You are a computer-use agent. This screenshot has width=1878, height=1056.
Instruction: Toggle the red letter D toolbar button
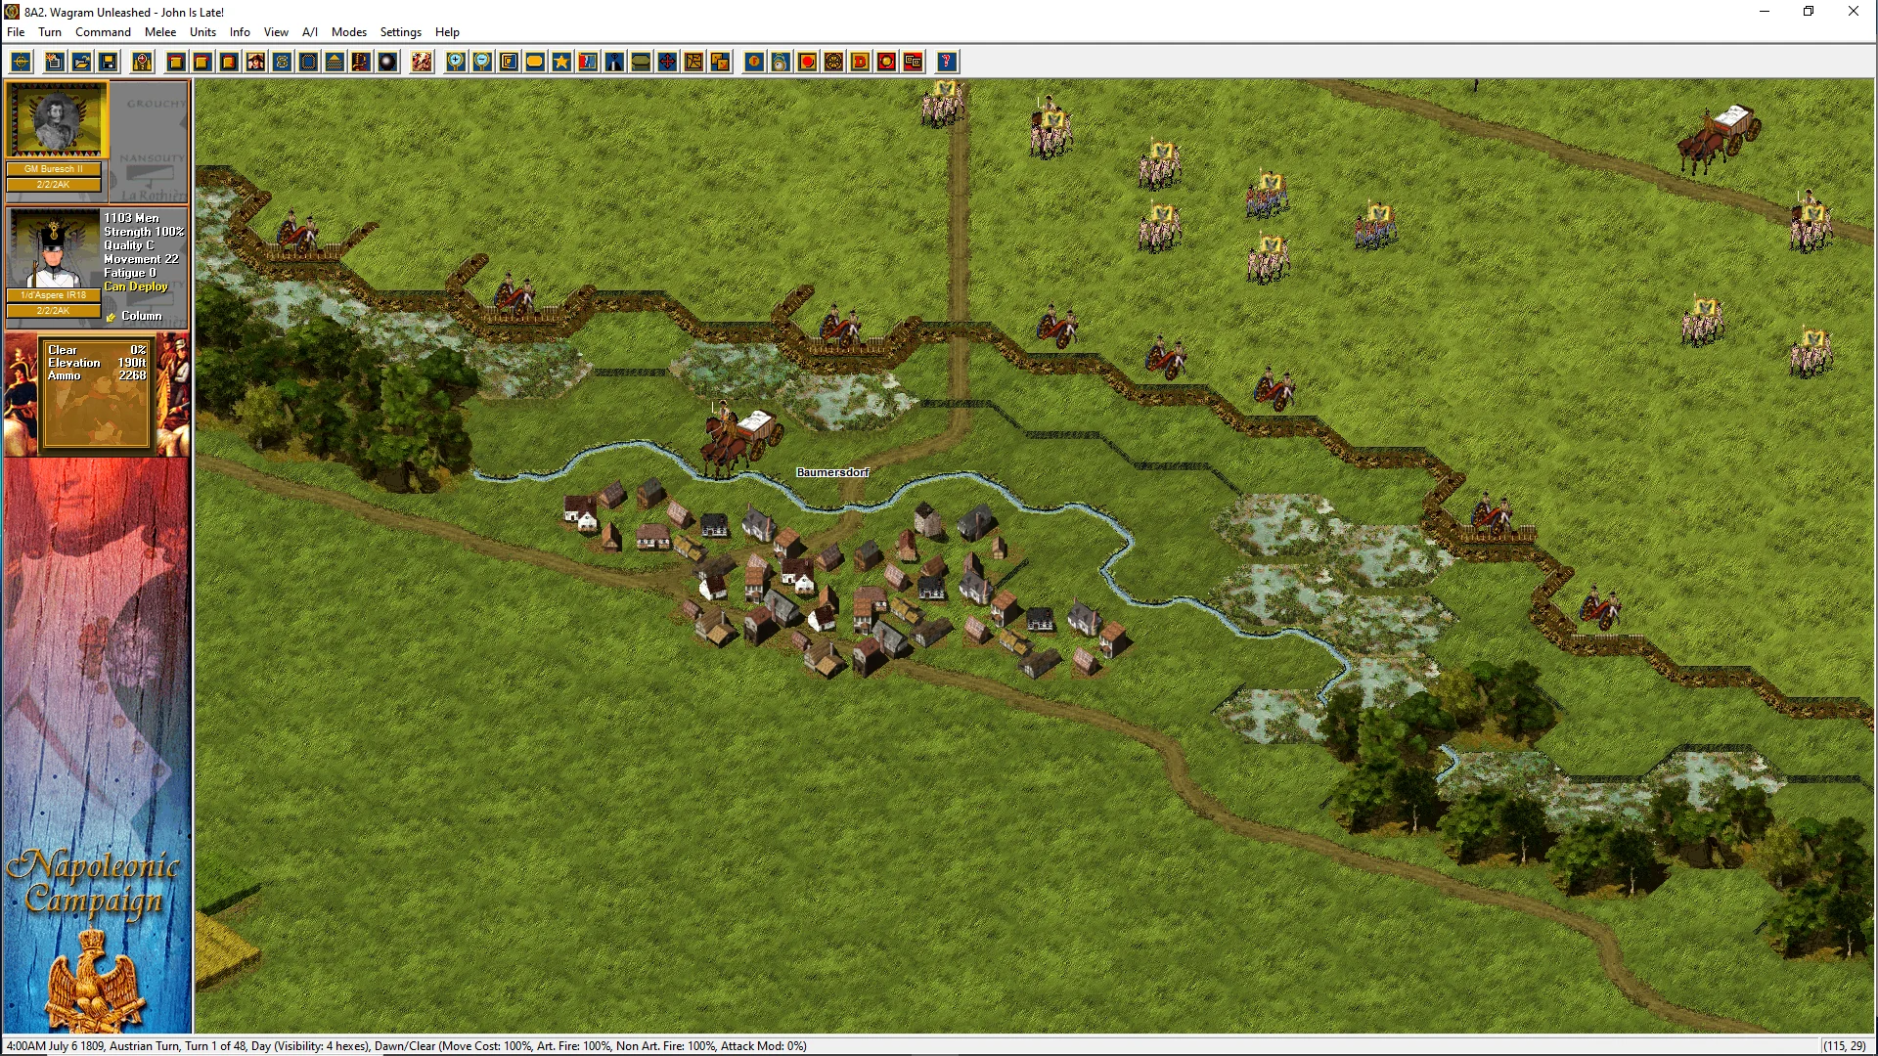click(x=860, y=62)
